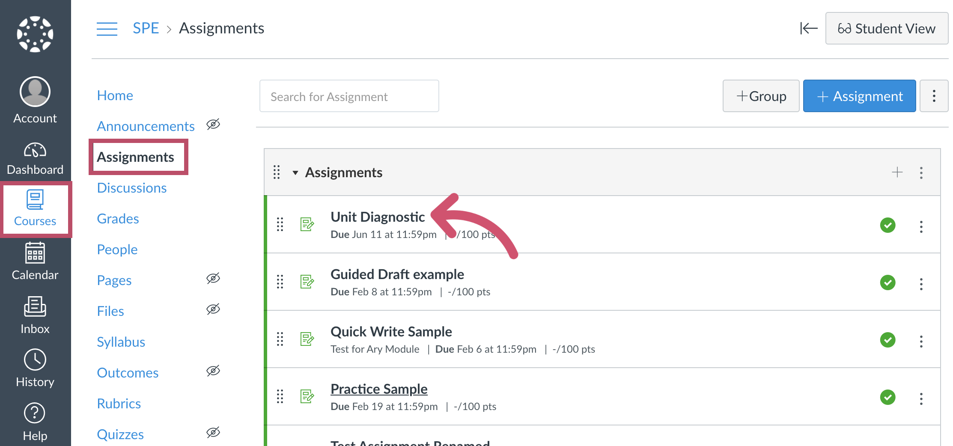Click the +Group button

click(761, 96)
